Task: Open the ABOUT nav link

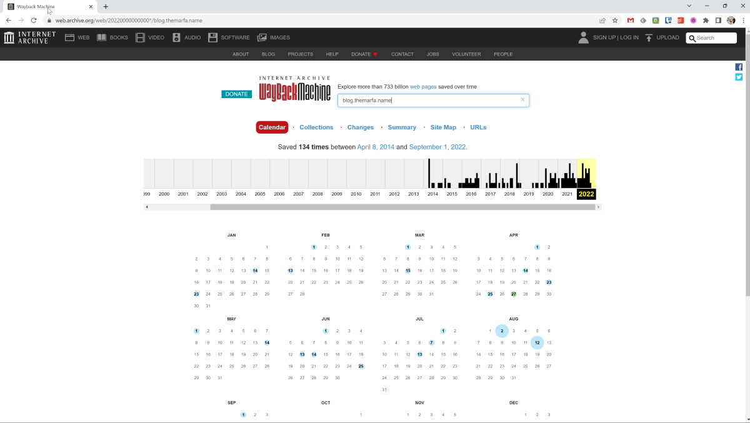Action: [241, 54]
